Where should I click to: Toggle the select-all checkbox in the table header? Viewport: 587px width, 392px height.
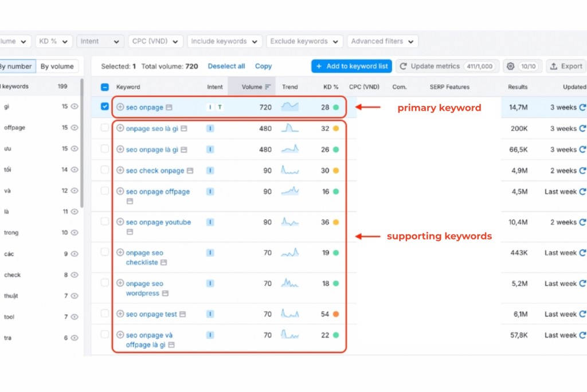104,87
